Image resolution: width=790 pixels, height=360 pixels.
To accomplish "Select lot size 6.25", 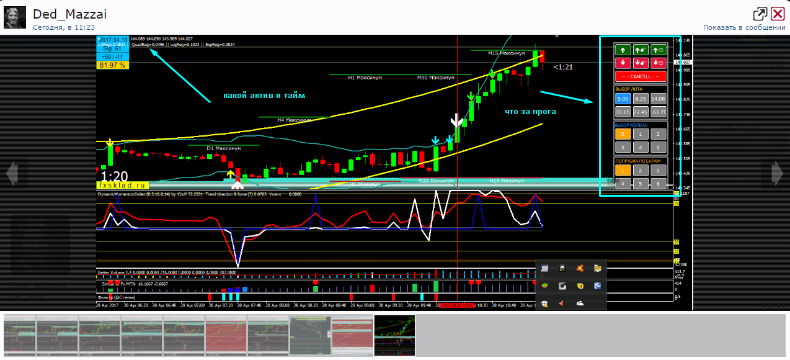I will 641,99.
